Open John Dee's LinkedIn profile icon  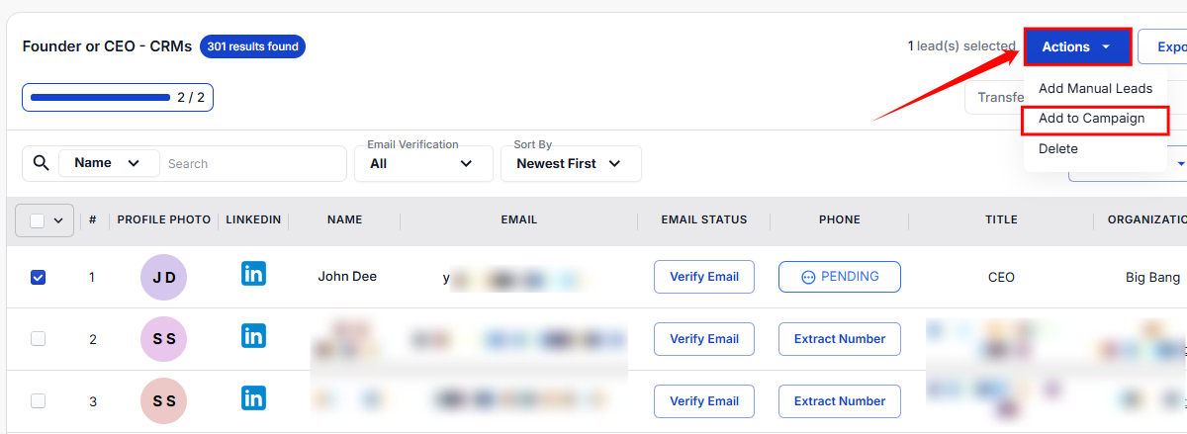253,275
